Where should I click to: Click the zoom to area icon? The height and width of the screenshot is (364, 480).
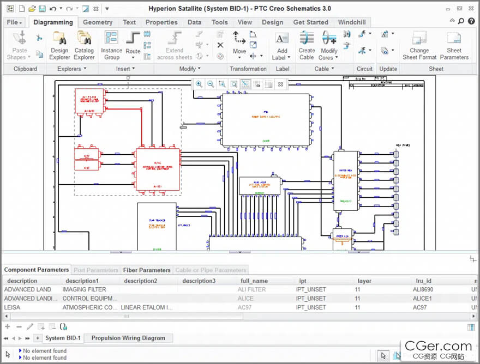[222, 84]
